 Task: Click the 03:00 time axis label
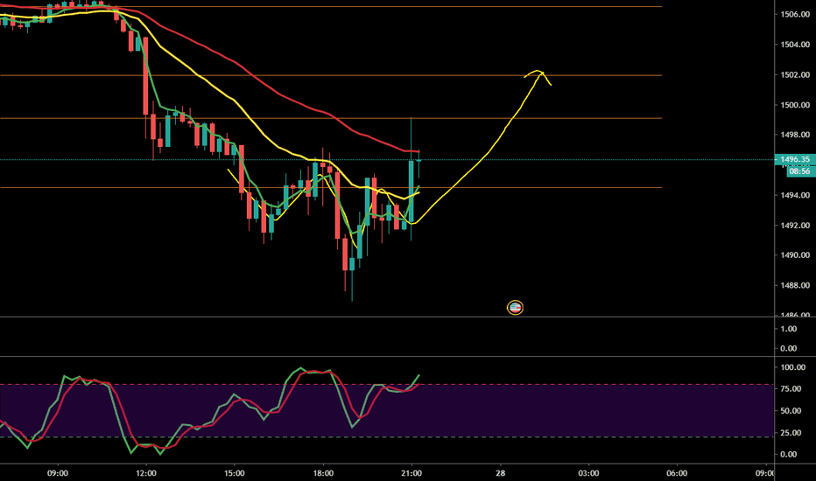[588, 473]
